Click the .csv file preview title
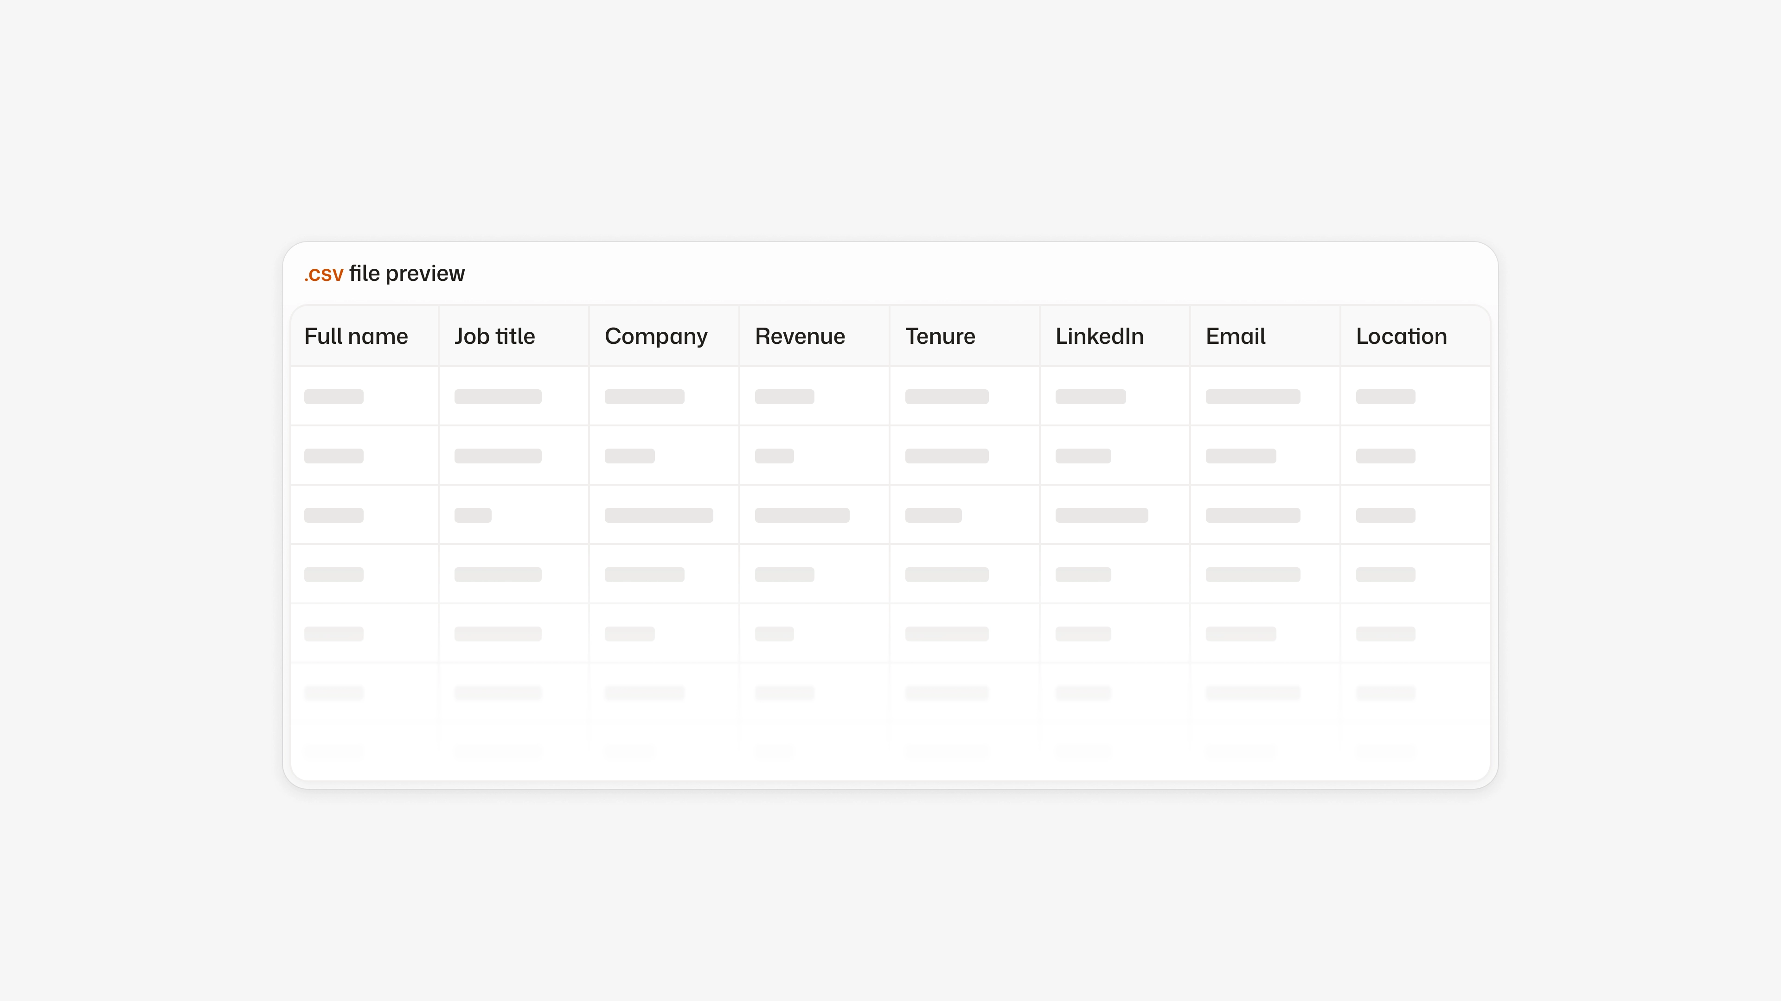1781x1001 pixels. tap(384, 273)
